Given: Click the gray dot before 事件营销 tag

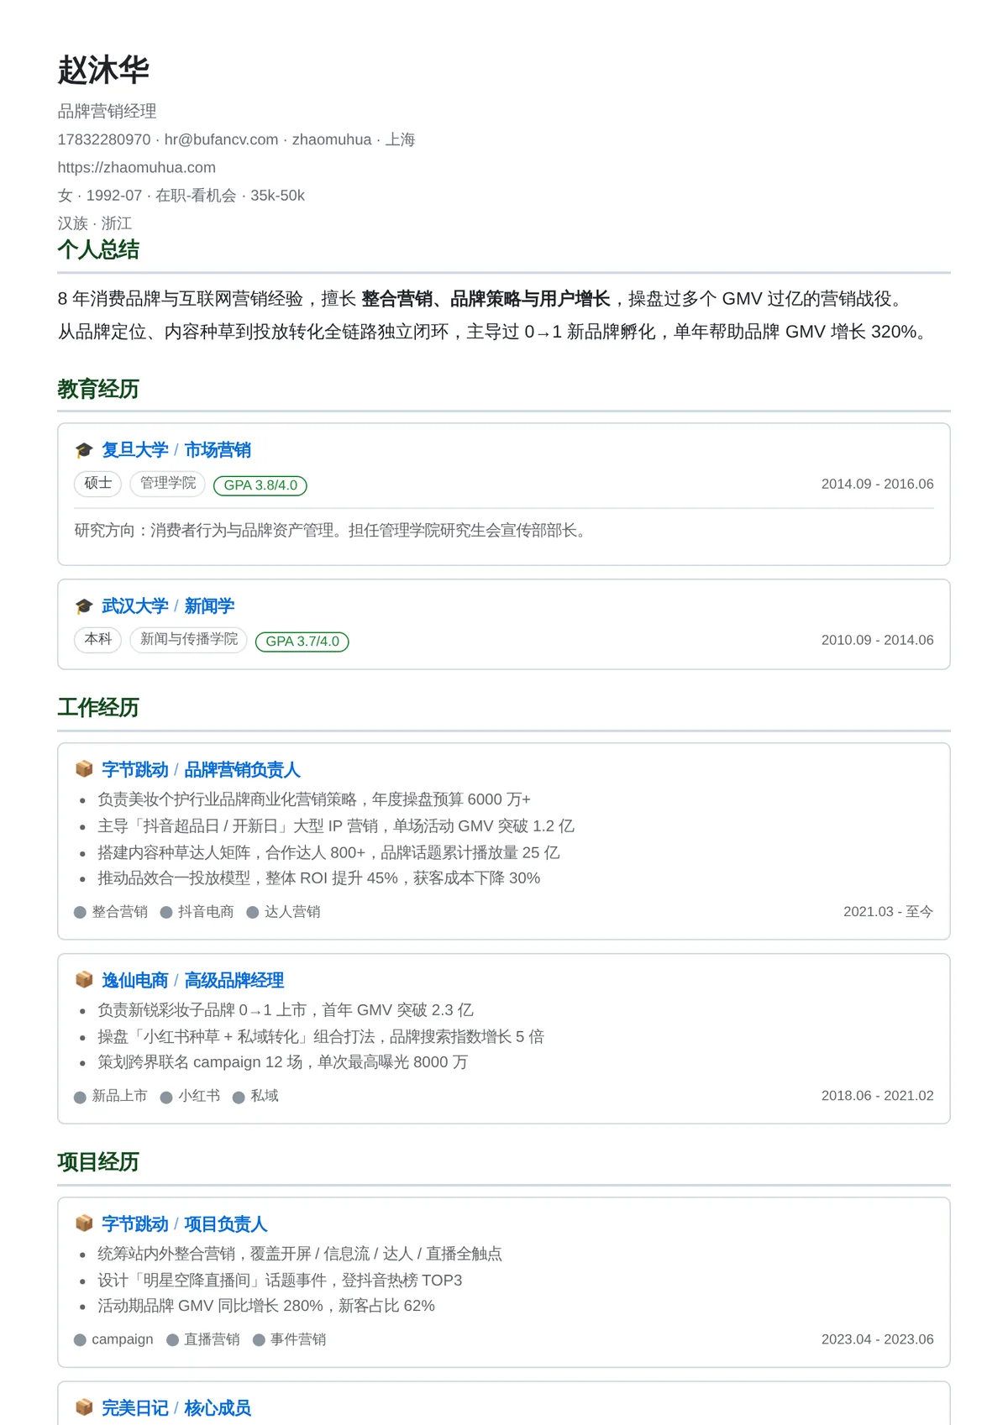Looking at the screenshot, I should pos(259,1340).
